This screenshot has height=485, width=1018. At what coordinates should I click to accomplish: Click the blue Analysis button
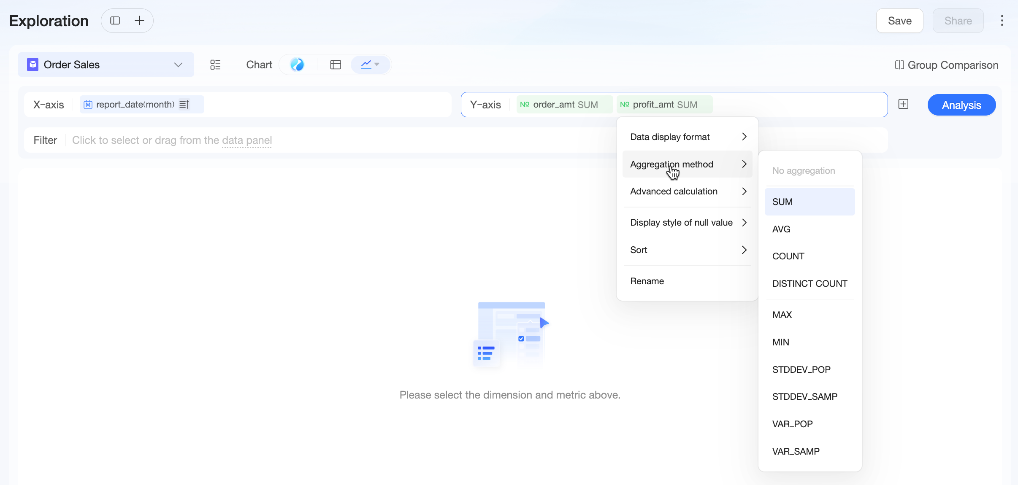coord(961,105)
